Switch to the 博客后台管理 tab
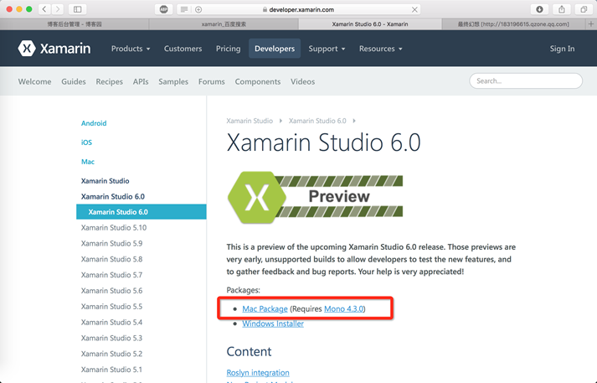This screenshot has height=383, width=597. click(x=75, y=24)
